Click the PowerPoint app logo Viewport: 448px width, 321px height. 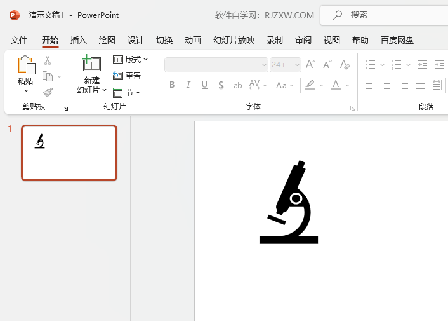pyautogui.click(x=15, y=15)
